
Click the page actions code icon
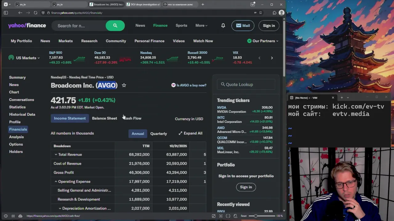click(235, 216)
